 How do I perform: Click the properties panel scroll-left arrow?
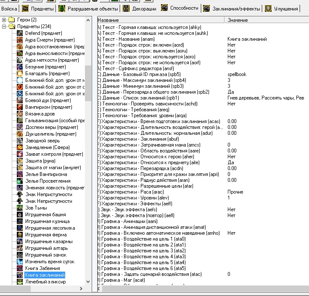point(99,289)
